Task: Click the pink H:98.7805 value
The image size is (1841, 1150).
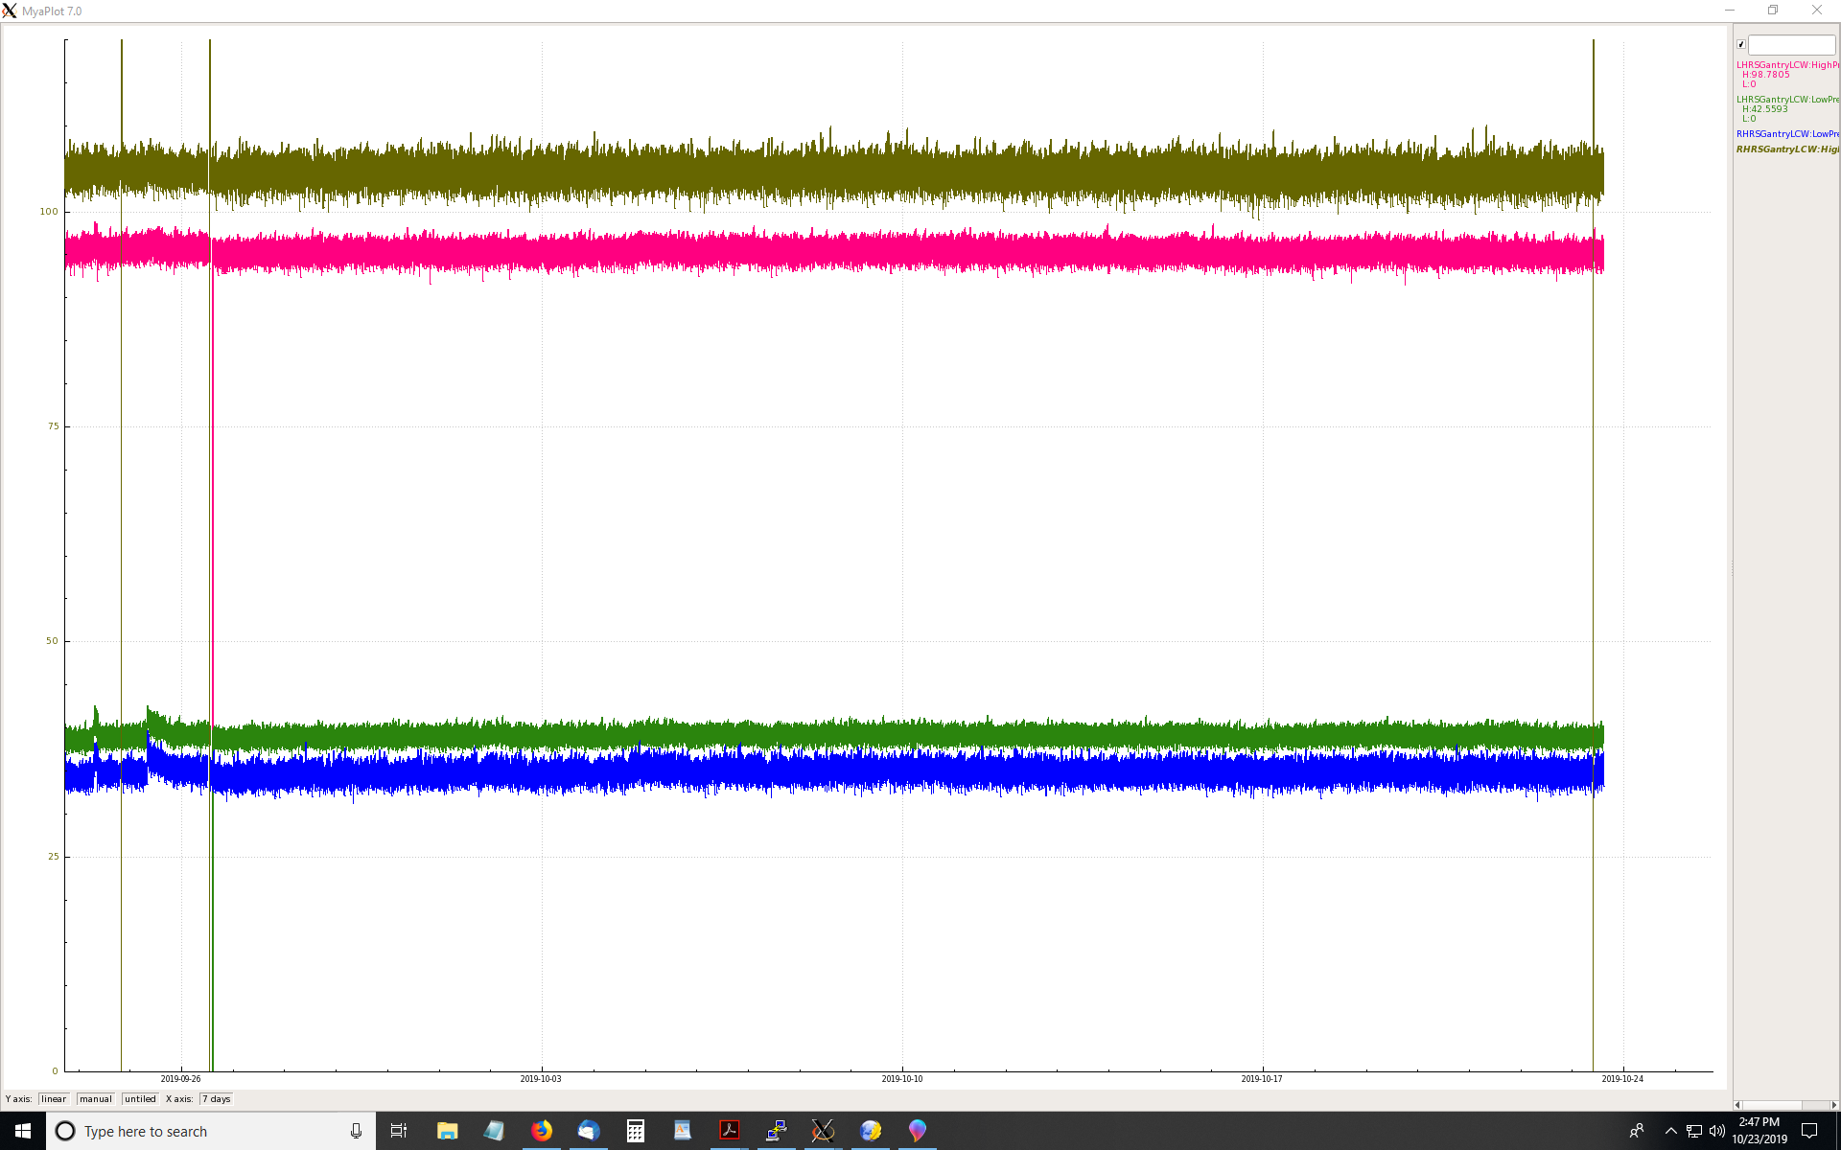Action: 1766,75
